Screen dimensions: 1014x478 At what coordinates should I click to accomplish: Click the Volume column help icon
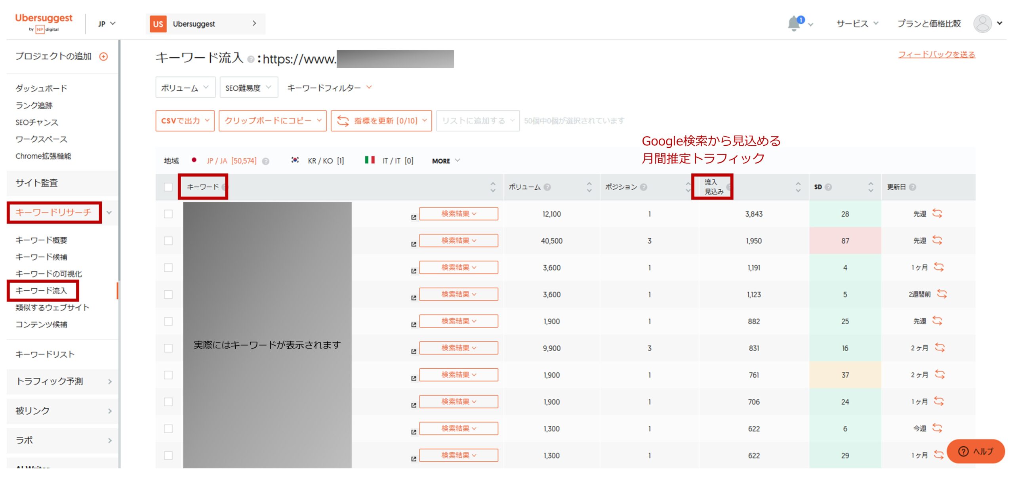[x=547, y=187]
